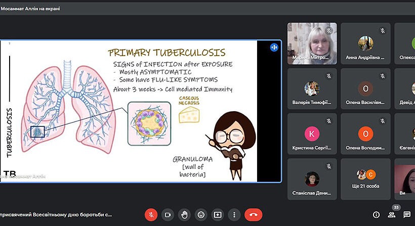Click "Мосаммат Аллін на екрані" presenter banner

pos(30,9)
